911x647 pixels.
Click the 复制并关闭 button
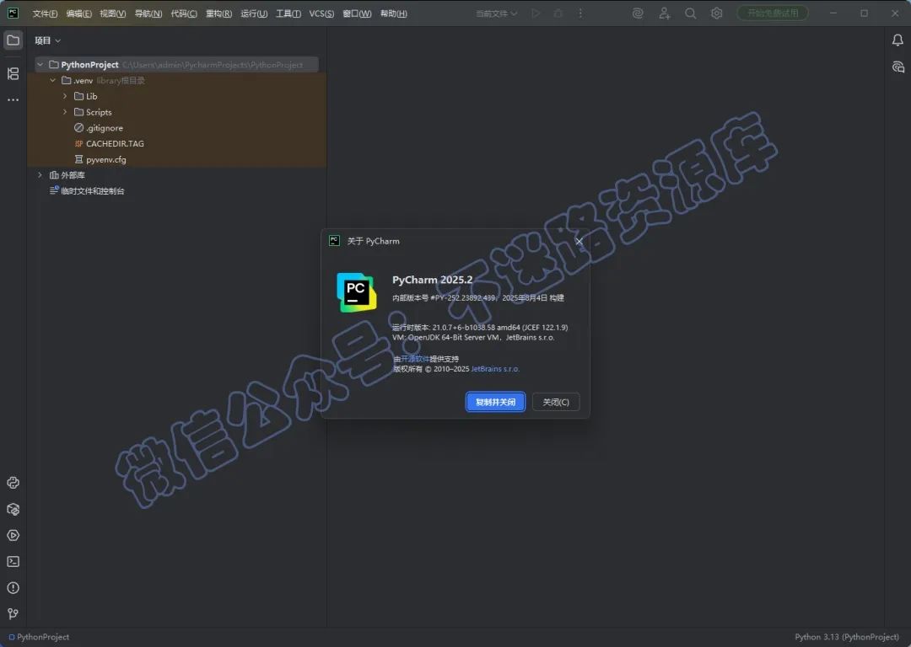(x=496, y=402)
